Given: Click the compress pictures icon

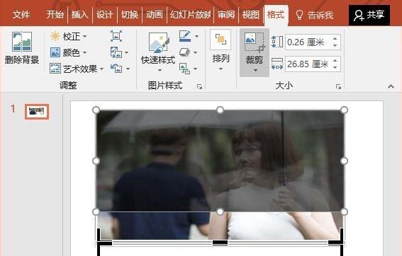Looking at the screenshot, I should click(116, 36).
